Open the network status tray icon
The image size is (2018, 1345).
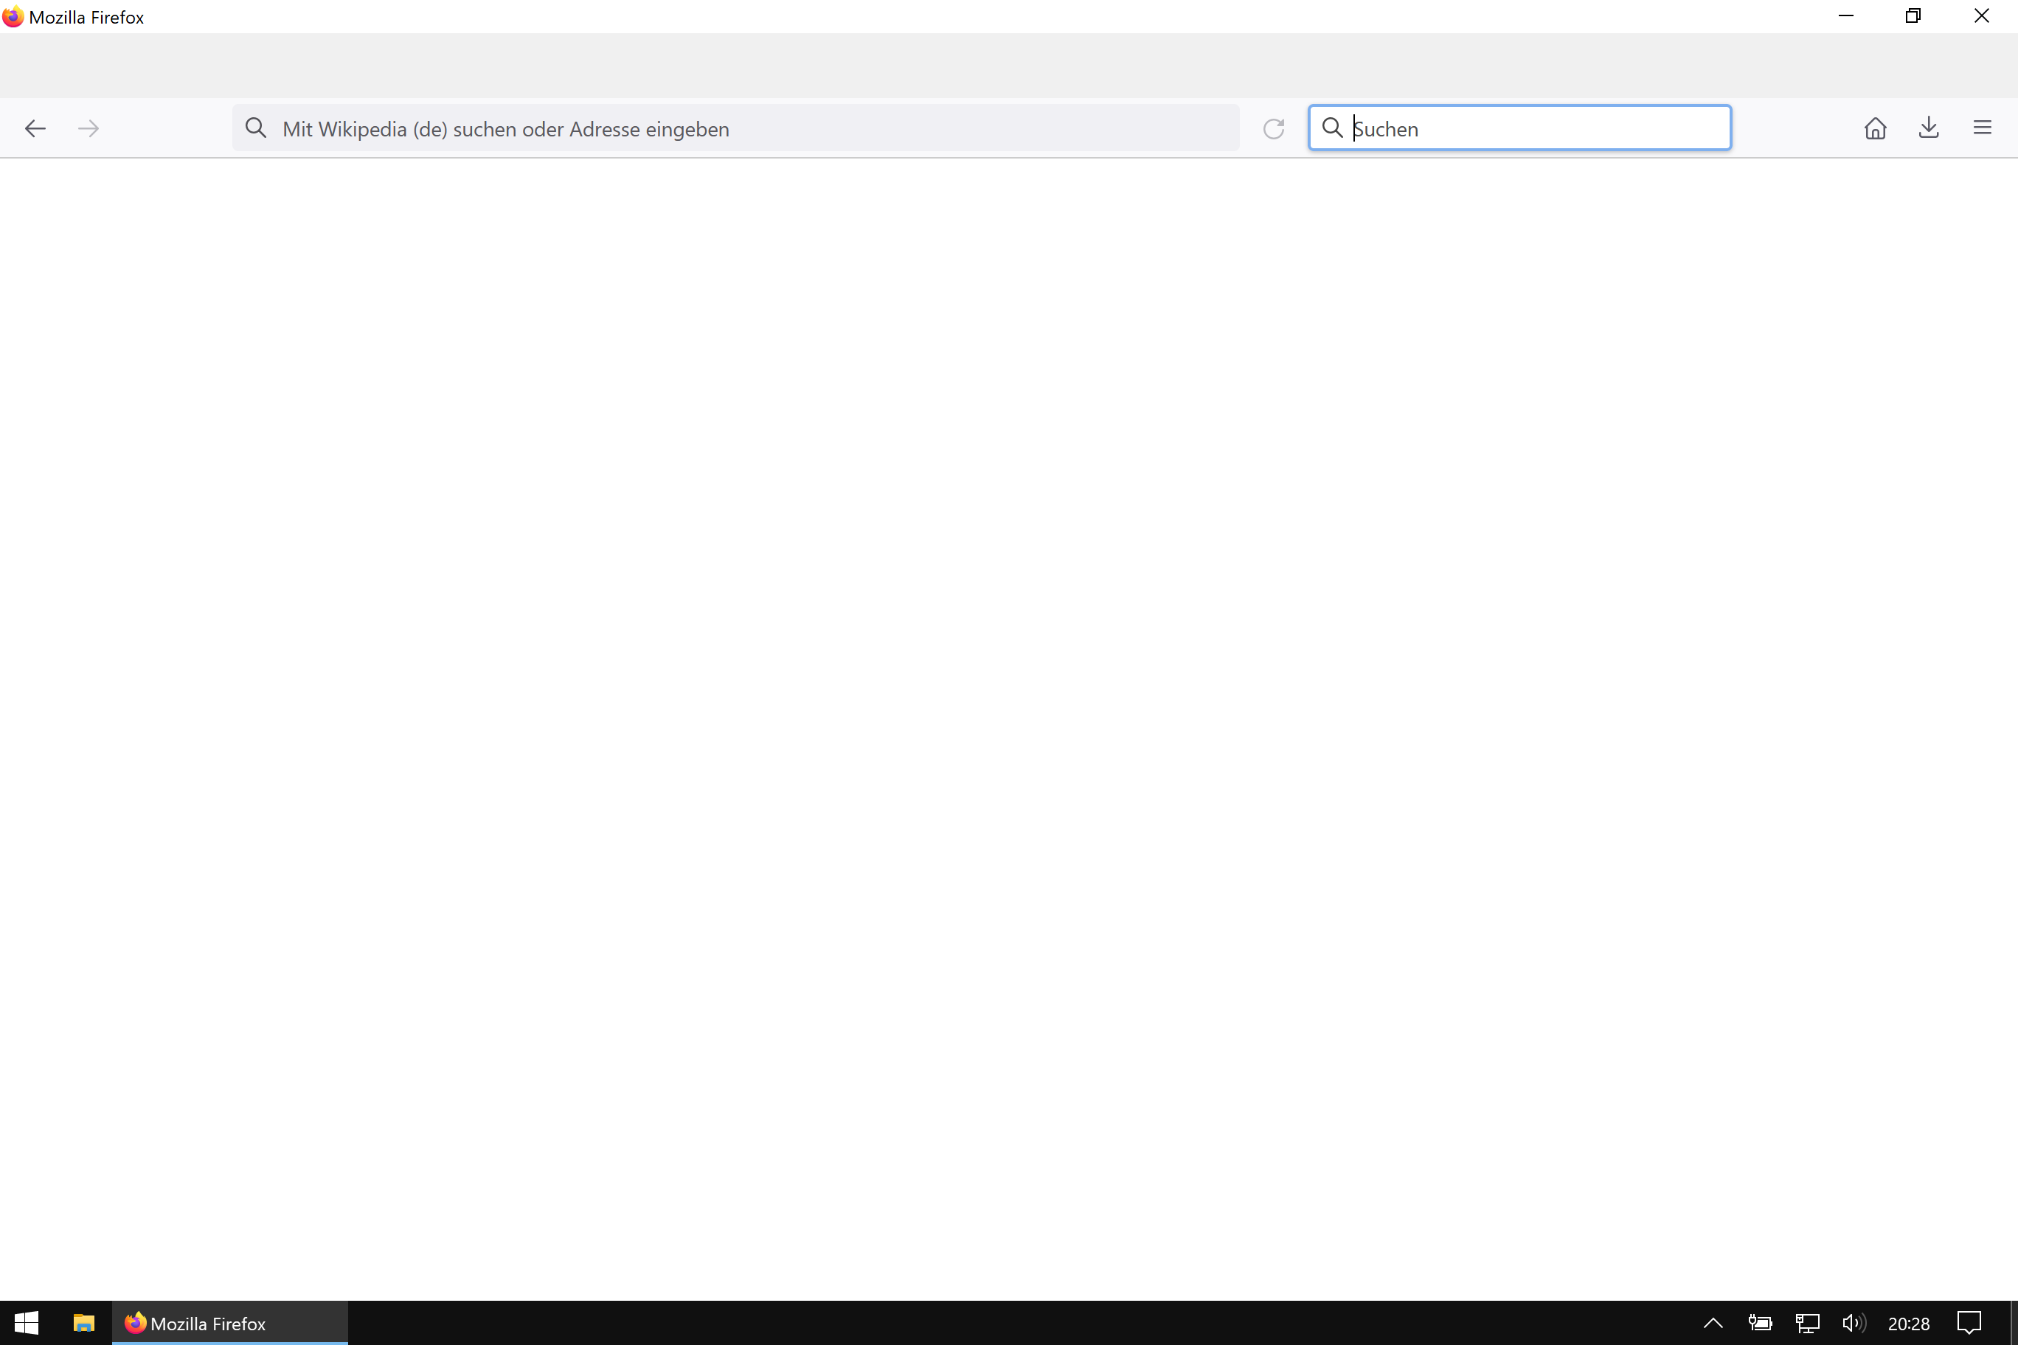(1807, 1323)
